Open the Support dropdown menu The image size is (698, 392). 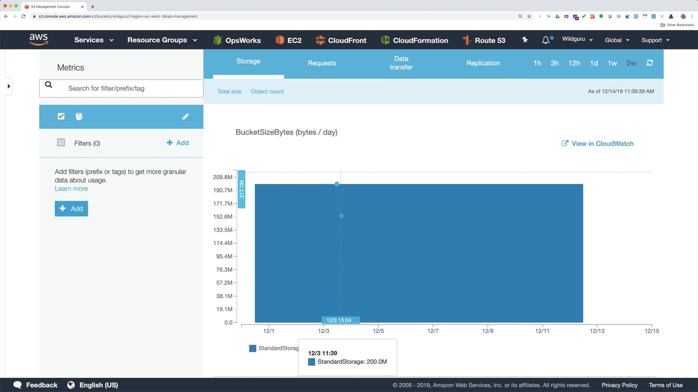point(655,40)
